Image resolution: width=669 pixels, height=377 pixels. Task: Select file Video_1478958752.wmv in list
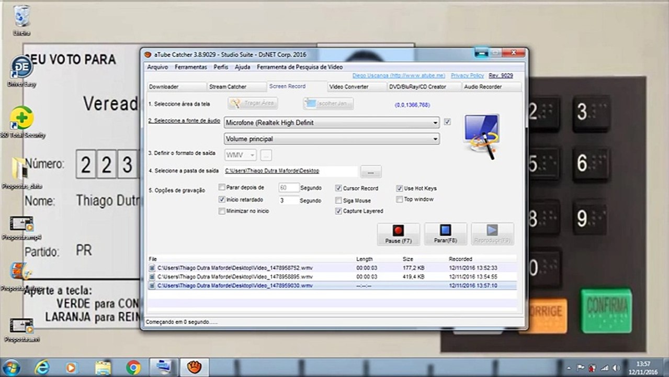pos(332,268)
